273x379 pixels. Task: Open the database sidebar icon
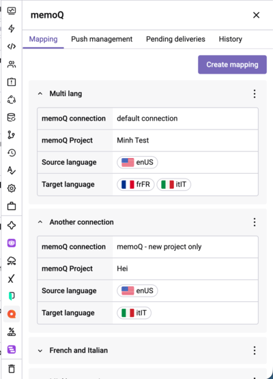tap(12, 117)
